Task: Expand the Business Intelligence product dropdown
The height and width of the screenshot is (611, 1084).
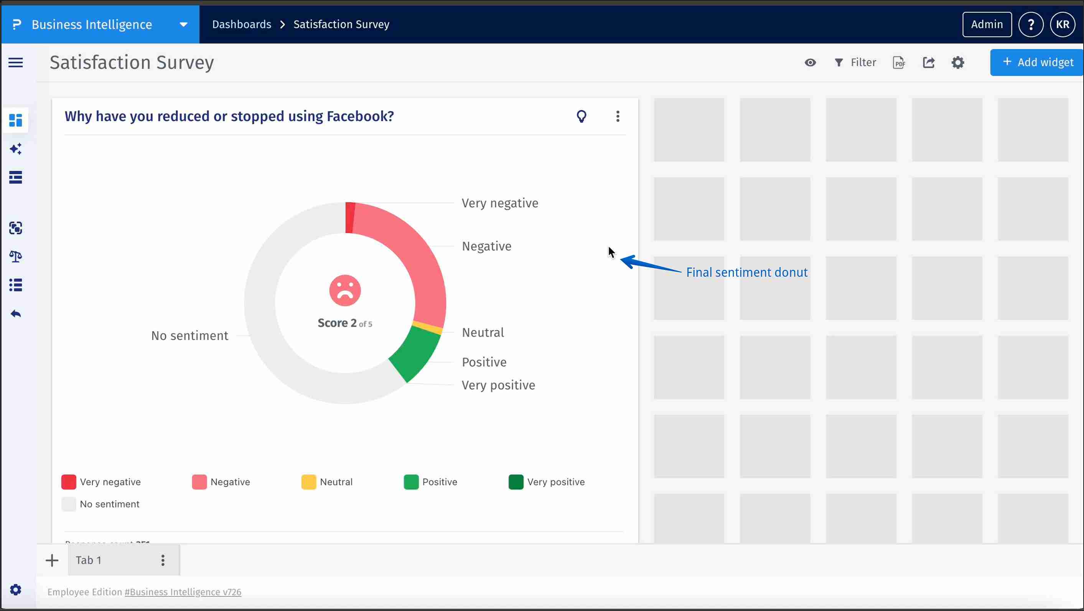Action: (183, 25)
